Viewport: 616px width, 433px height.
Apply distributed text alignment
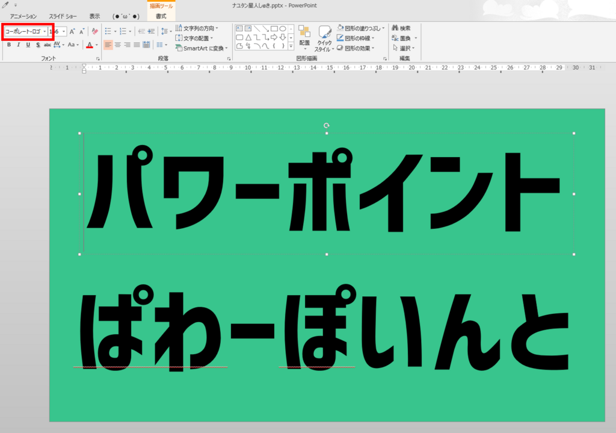[146, 45]
